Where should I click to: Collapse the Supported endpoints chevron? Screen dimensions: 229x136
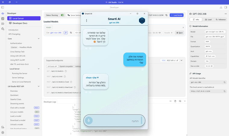coord(181,60)
